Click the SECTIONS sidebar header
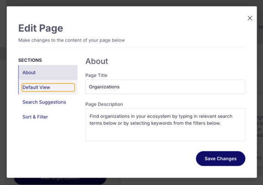Viewport: 263px width, 185px height. click(x=30, y=60)
